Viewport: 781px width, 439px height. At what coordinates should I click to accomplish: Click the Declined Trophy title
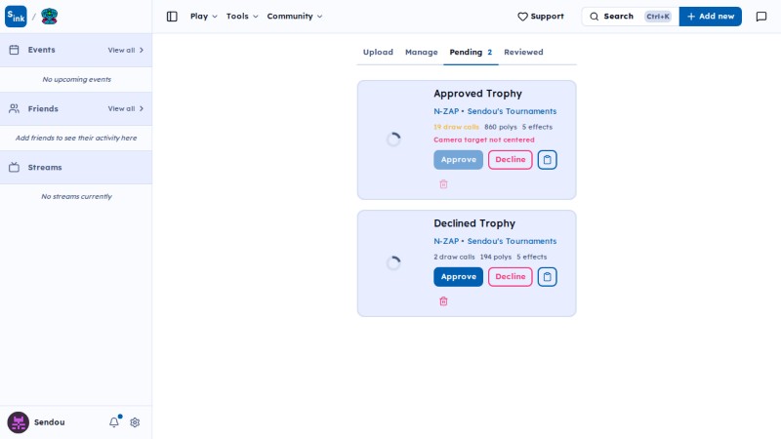point(474,223)
